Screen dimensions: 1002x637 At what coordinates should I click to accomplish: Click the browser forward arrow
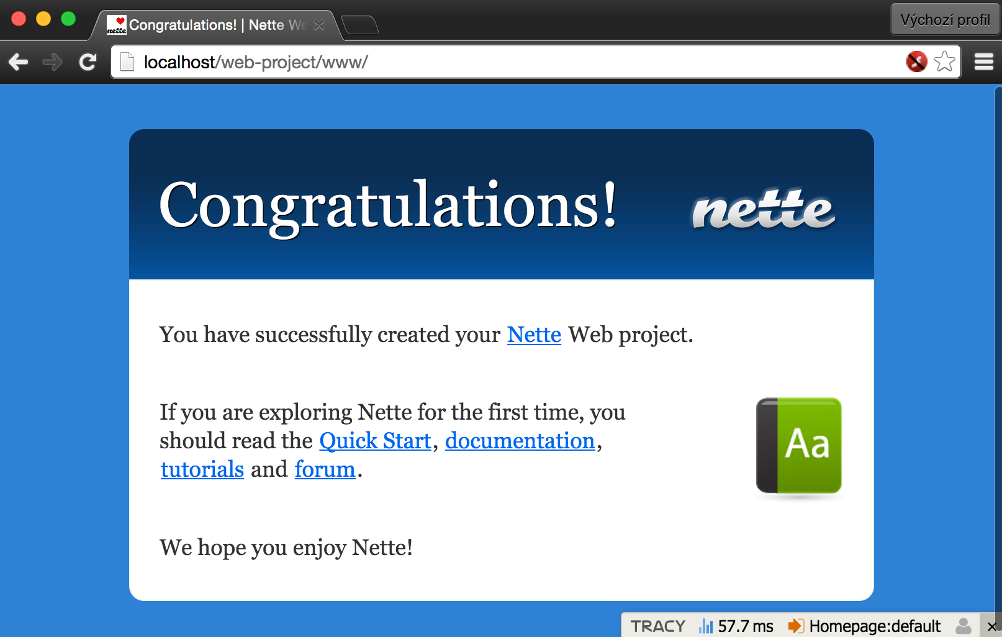point(53,62)
